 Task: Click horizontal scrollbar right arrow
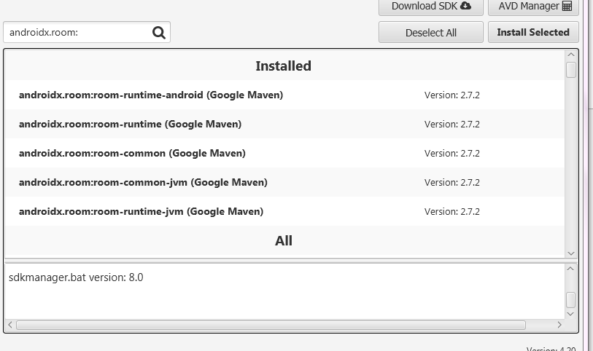(559, 325)
